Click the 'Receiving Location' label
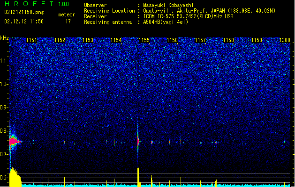 click(x=109, y=11)
